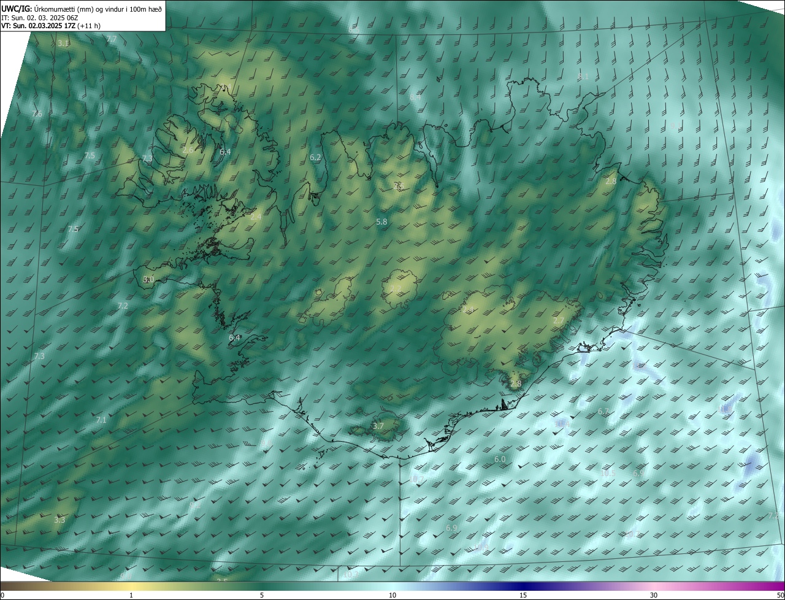Image resolution: width=785 pixels, height=600 pixels.
Task: Click the '5' tick on the color scale
Action: coord(262,596)
